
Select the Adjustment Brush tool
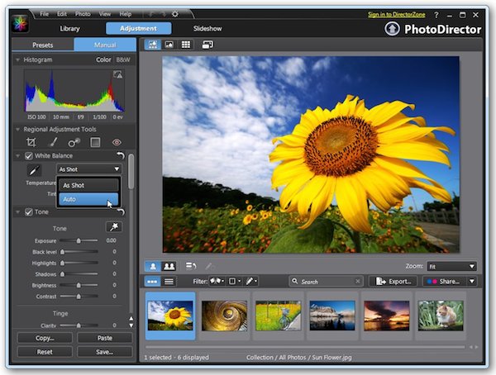point(52,142)
